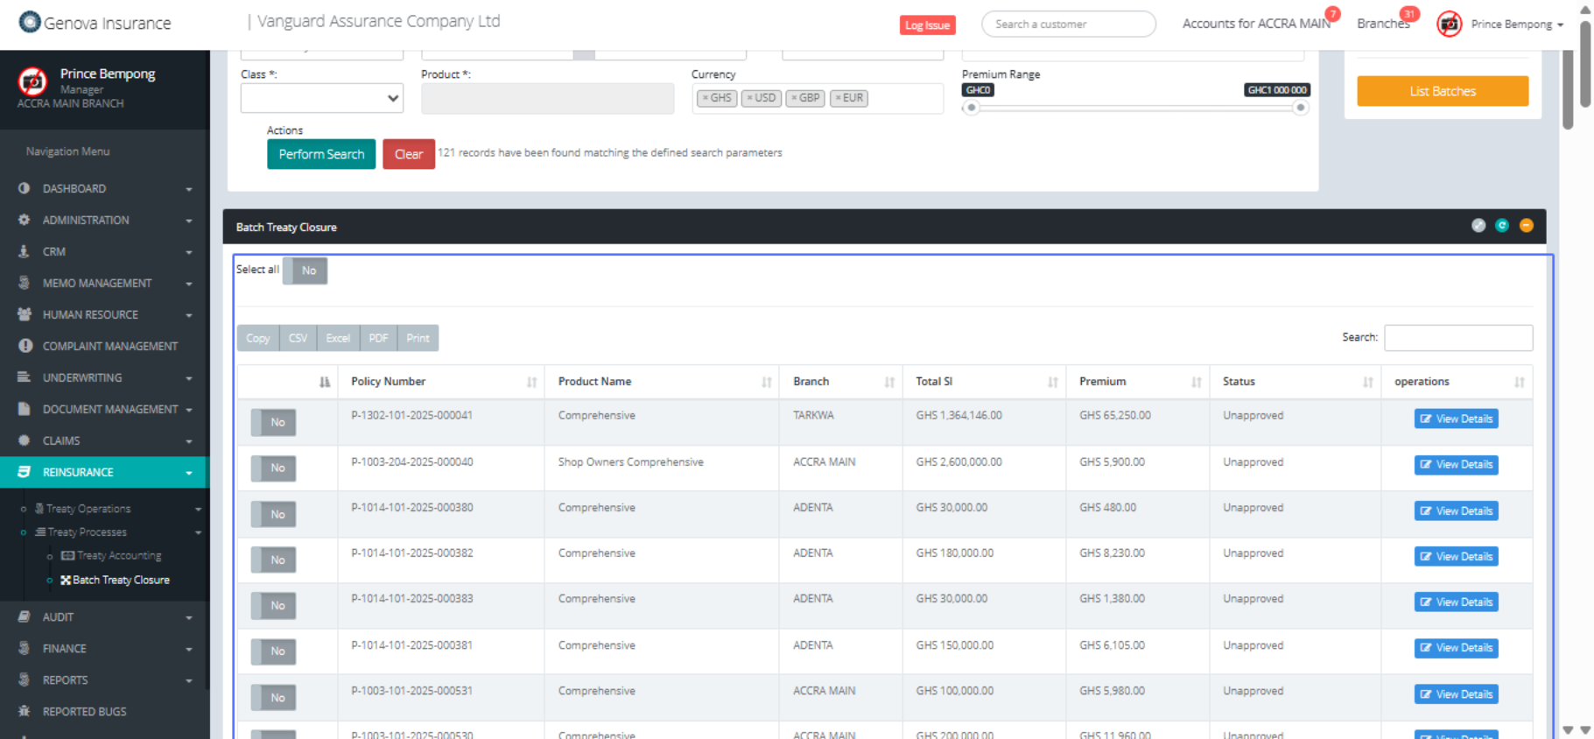The image size is (1594, 739).
Task: Toggle the Select all switch
Action: pyautogui.click(x=305, y=271)
